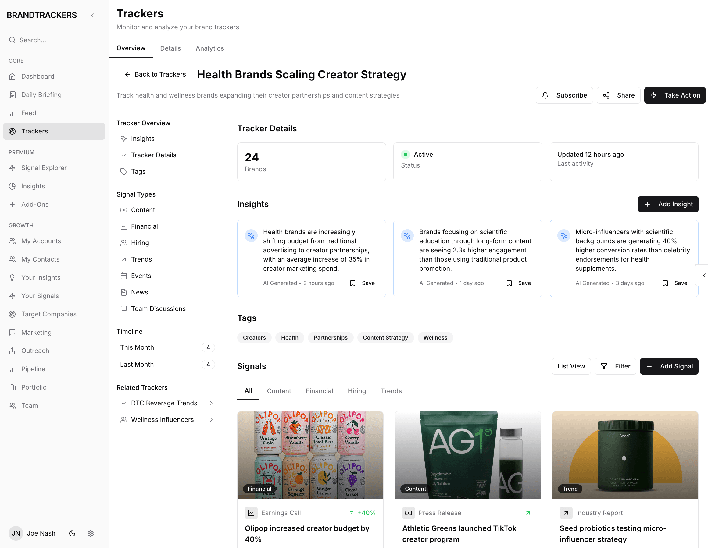Click the Take Action button
The height and width of the screenshot is (548, 708).
pos(675,95)
